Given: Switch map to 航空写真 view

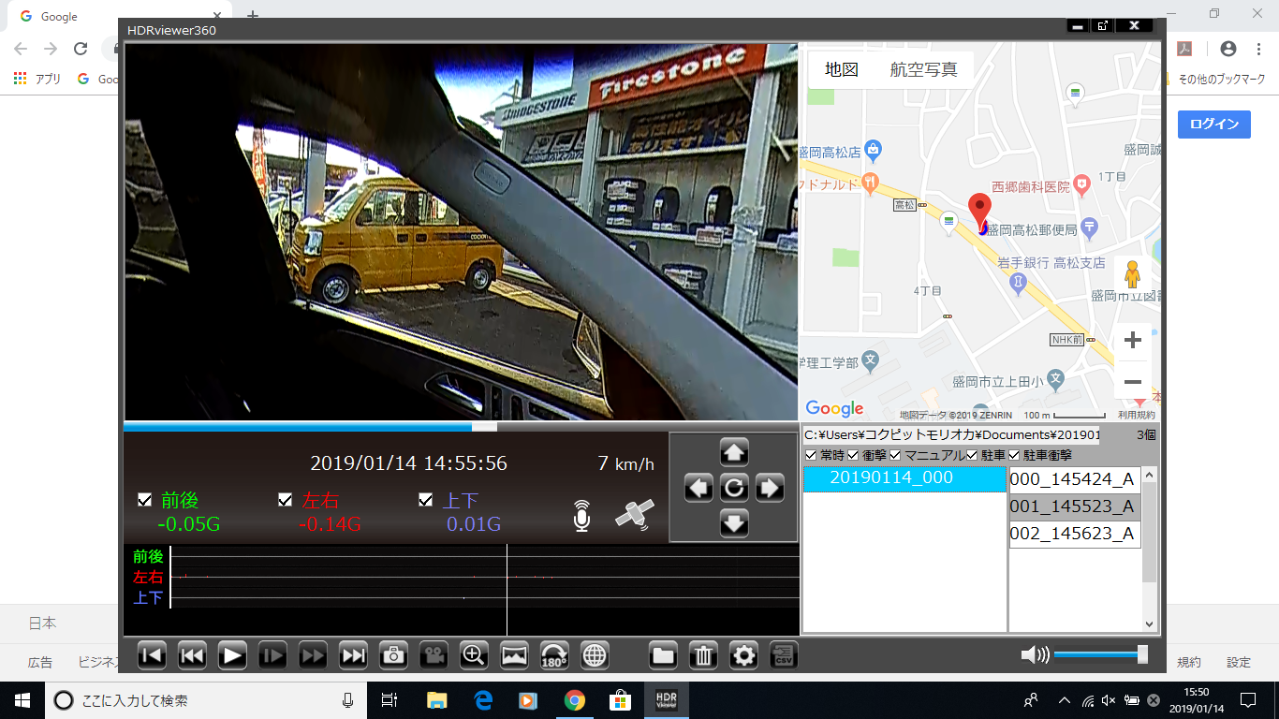Looking at the screenshot, I should (923, 70).
